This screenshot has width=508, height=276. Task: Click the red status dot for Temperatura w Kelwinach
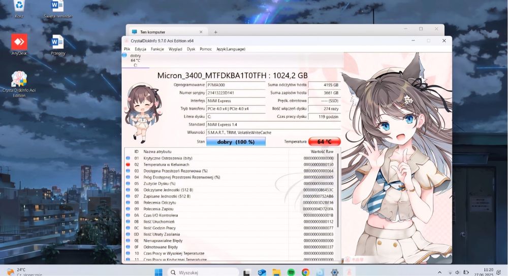point(128,165)
